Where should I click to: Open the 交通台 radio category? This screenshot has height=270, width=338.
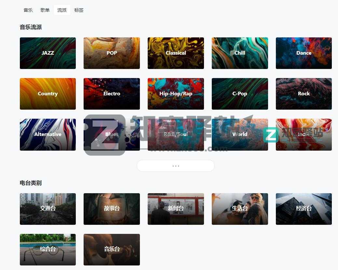coord(47,209)
